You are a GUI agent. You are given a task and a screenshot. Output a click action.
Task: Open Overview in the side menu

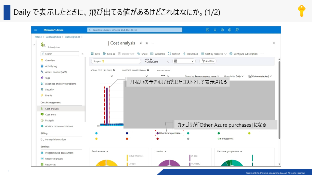[50, 60]
